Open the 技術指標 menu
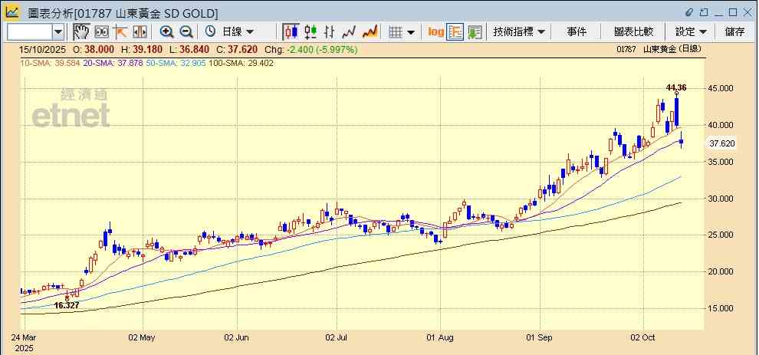Viewport: 759px width, 355px height. tap(519, 31)
